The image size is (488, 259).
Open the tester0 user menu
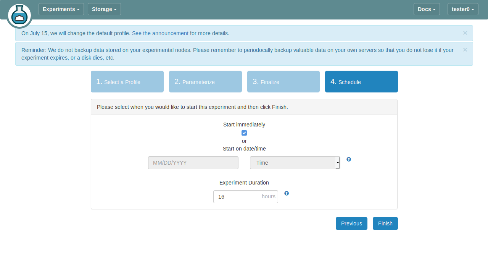coord(462,9)
